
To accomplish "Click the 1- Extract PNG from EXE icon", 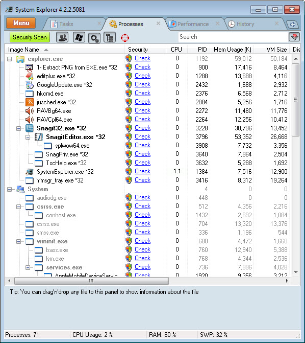I will 30,67.
